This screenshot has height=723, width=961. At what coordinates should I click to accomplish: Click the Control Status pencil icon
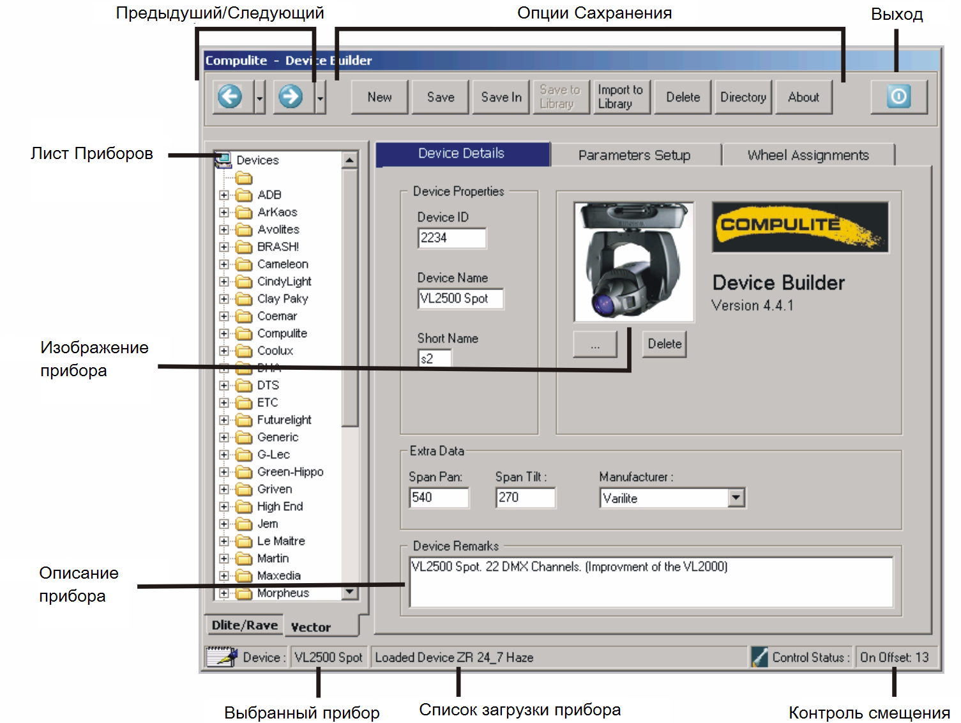[x=759, y=657]
